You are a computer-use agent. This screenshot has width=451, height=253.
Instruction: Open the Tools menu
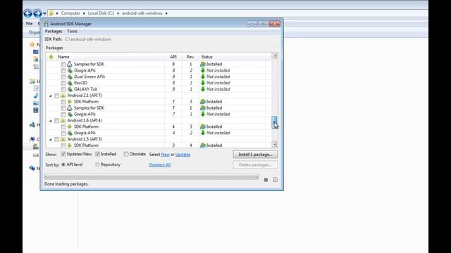tap(72, 31)
